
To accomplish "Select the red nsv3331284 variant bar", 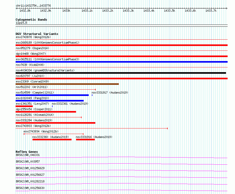I will point(55,123).
